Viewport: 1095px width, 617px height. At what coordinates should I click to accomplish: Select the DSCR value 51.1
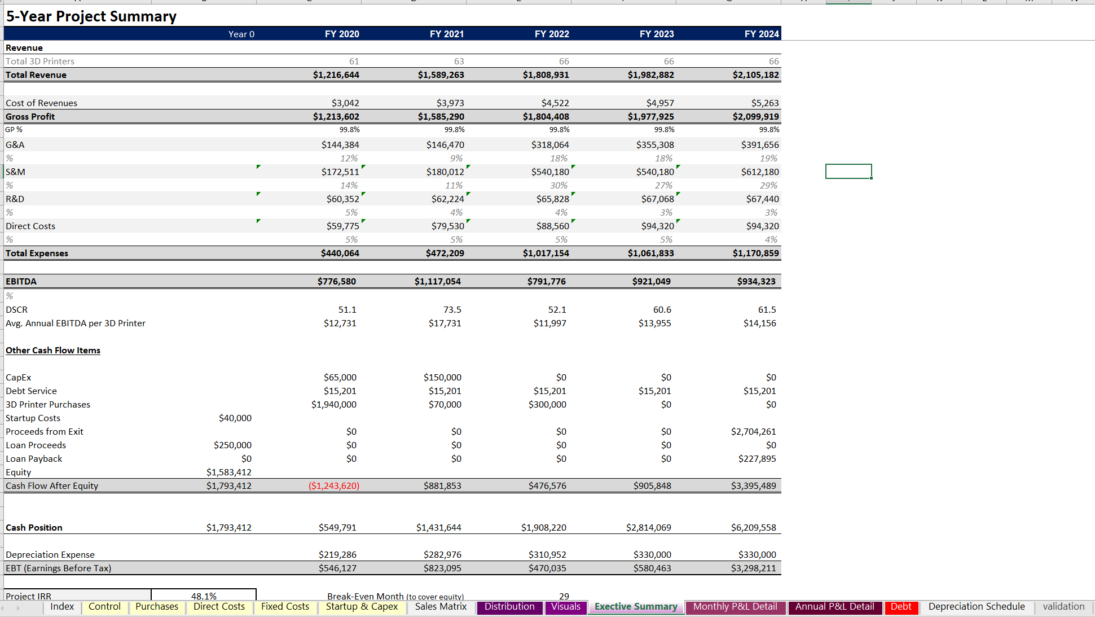(348, 309)
